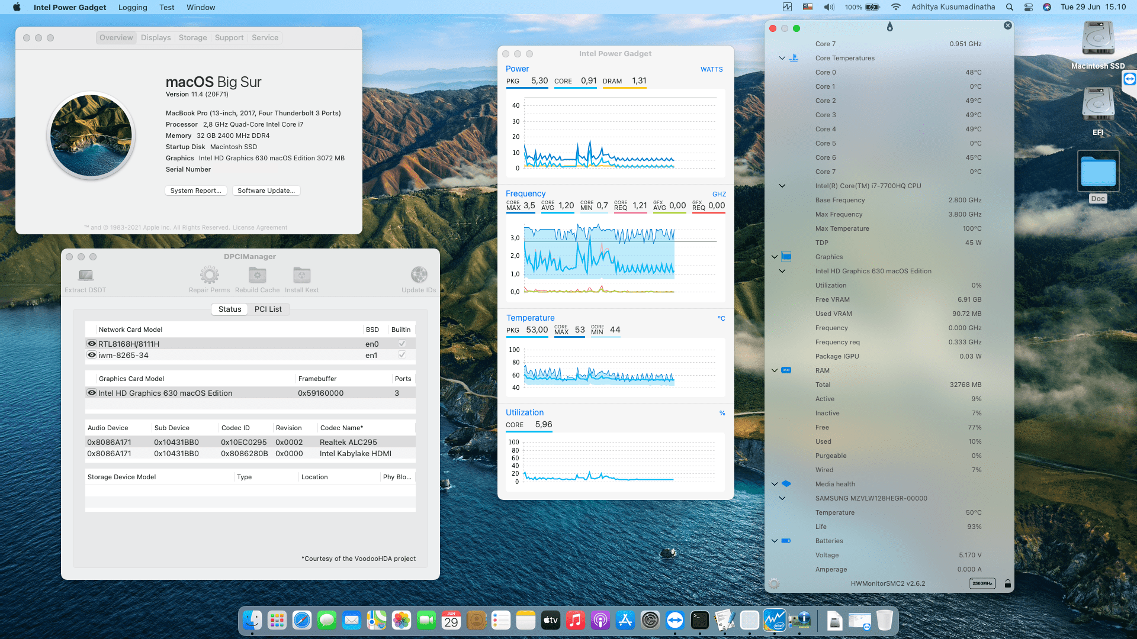This screenshot has width=1137, height=639.
Task: Open Photos from the Dock
Action: pos(402,620)
